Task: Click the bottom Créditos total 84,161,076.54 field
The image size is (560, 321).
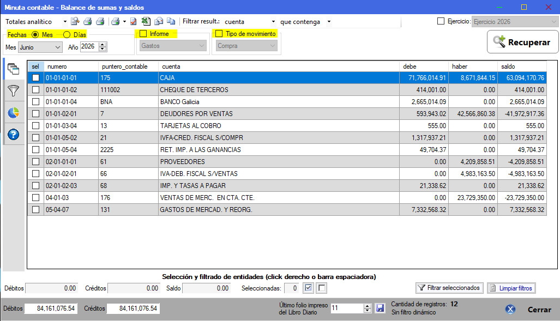Action: coord(133,308)
